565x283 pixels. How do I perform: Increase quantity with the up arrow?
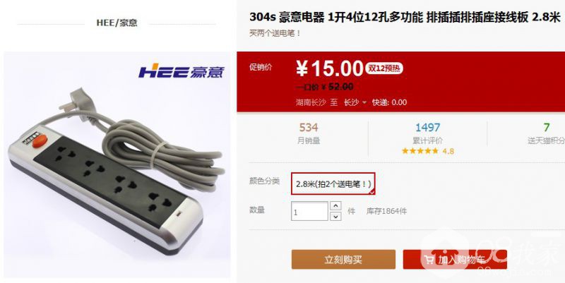click(x=335, y=206)
